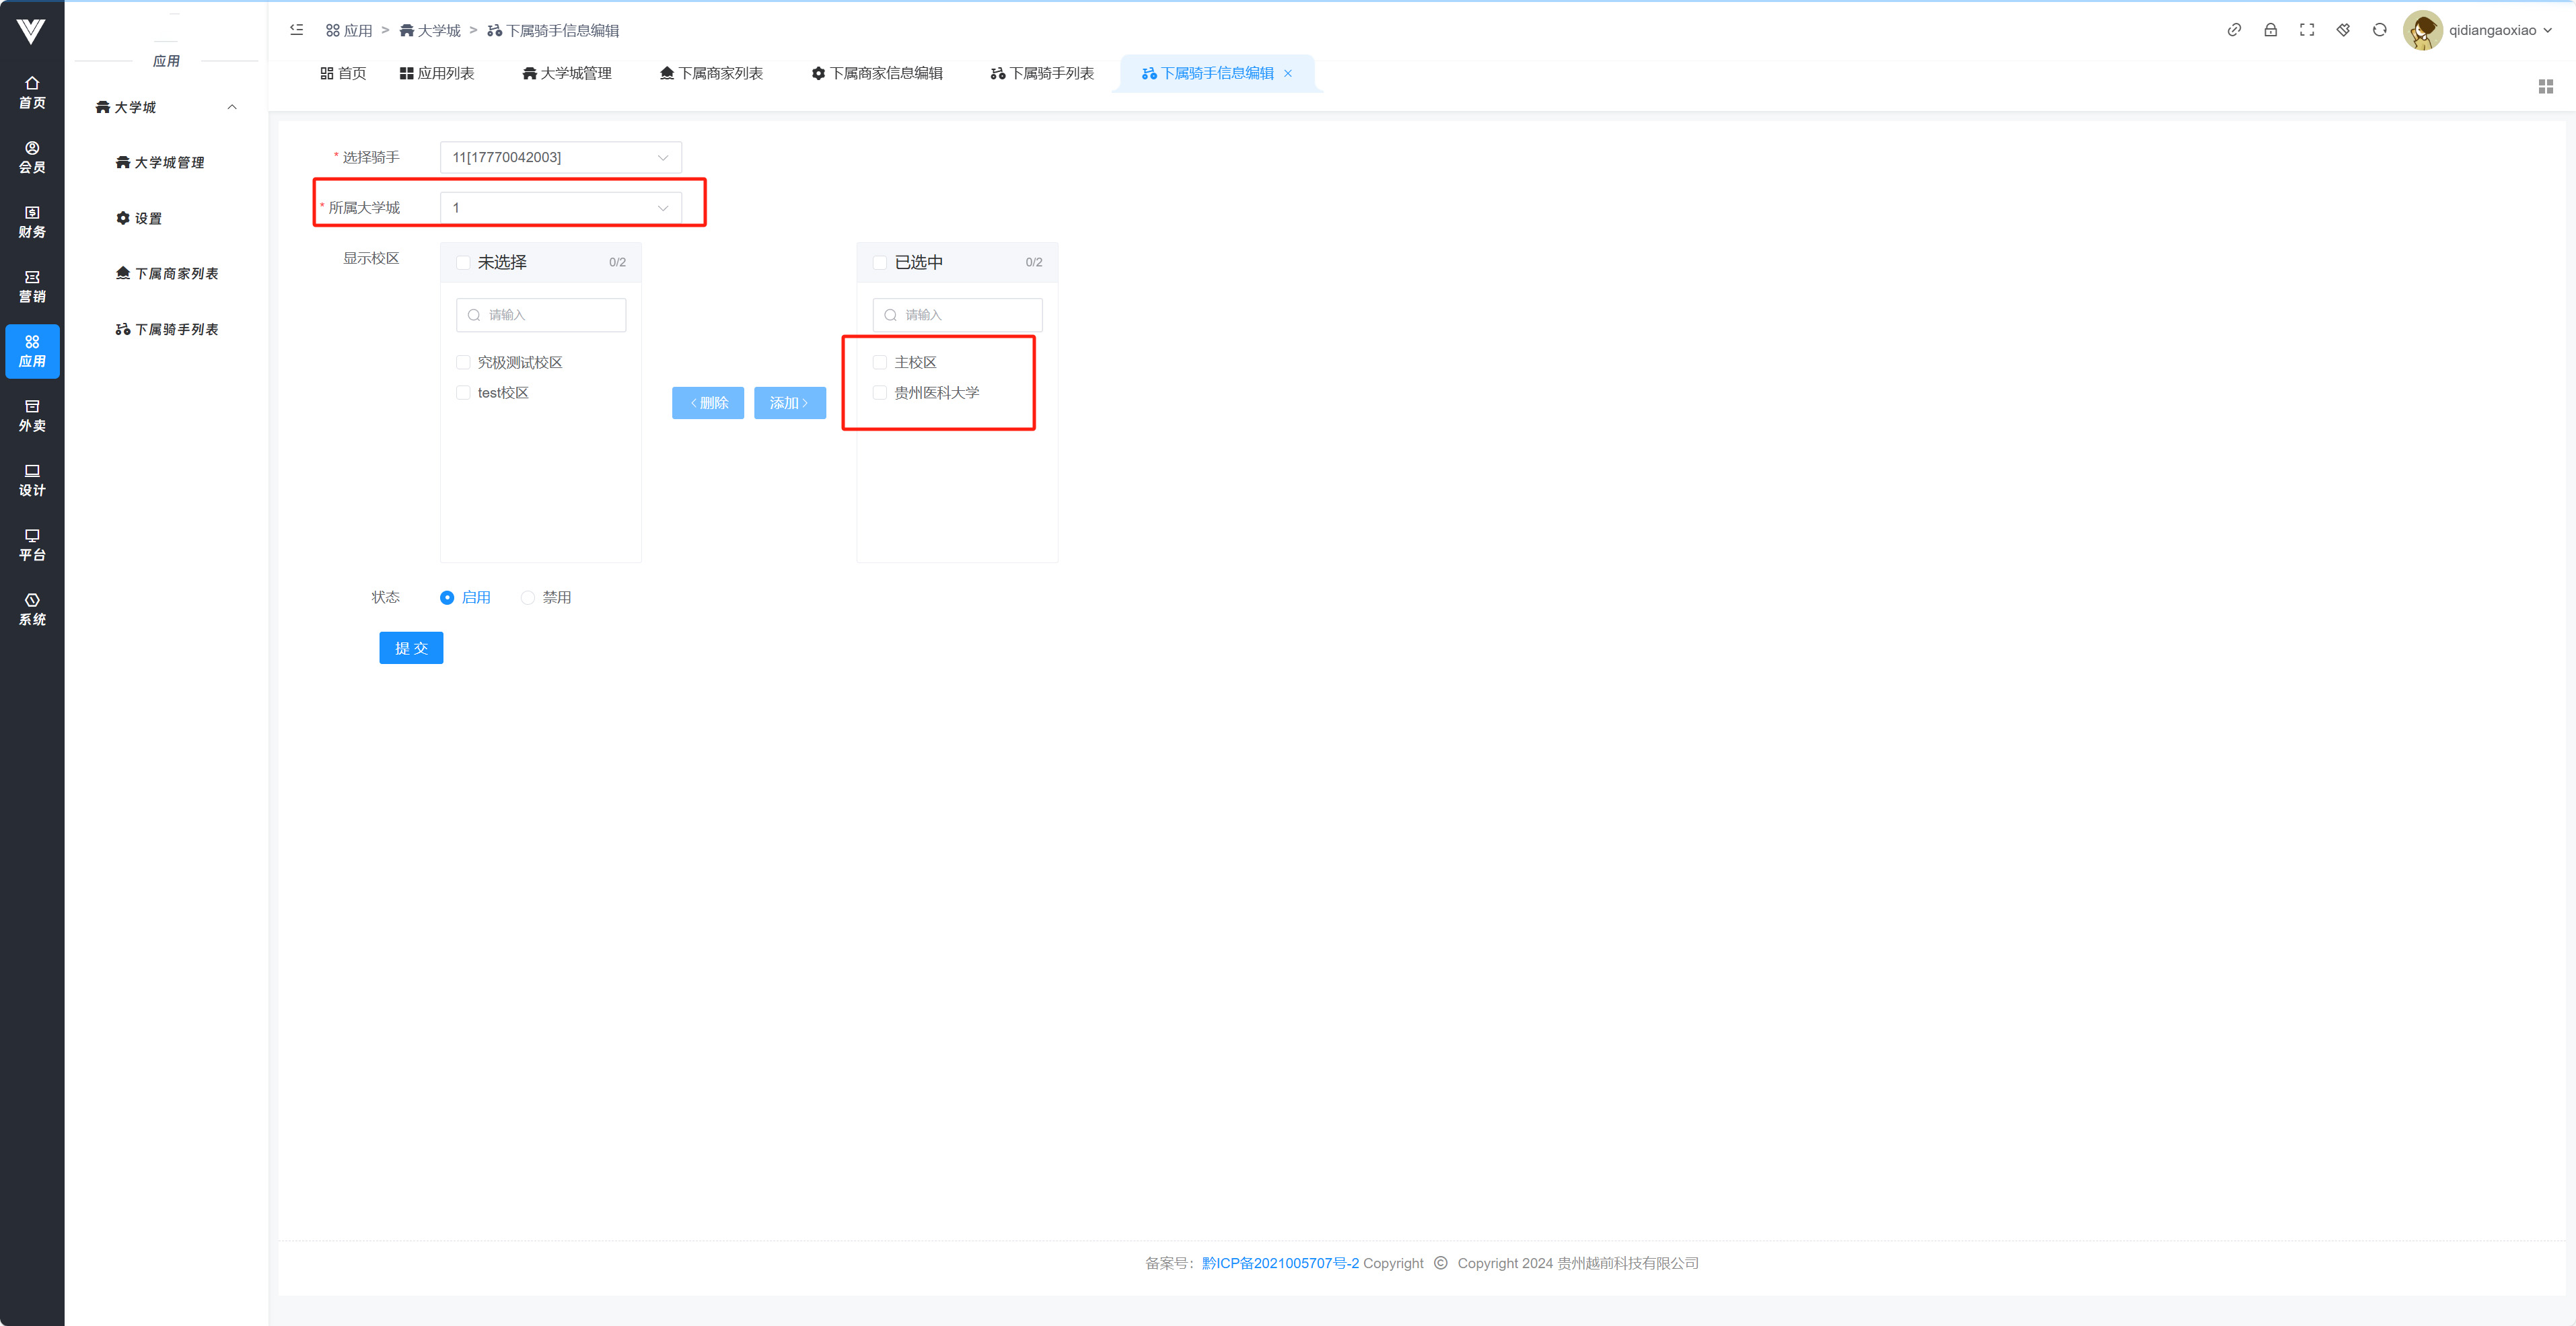Open the 所属大学城 dropdown

560,208
